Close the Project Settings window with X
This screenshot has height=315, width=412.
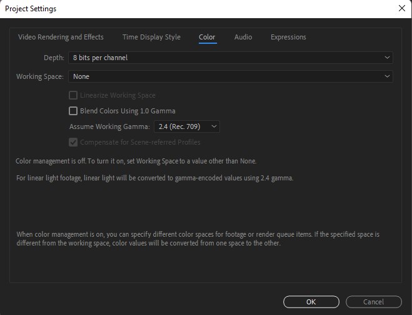pos(402,8)
